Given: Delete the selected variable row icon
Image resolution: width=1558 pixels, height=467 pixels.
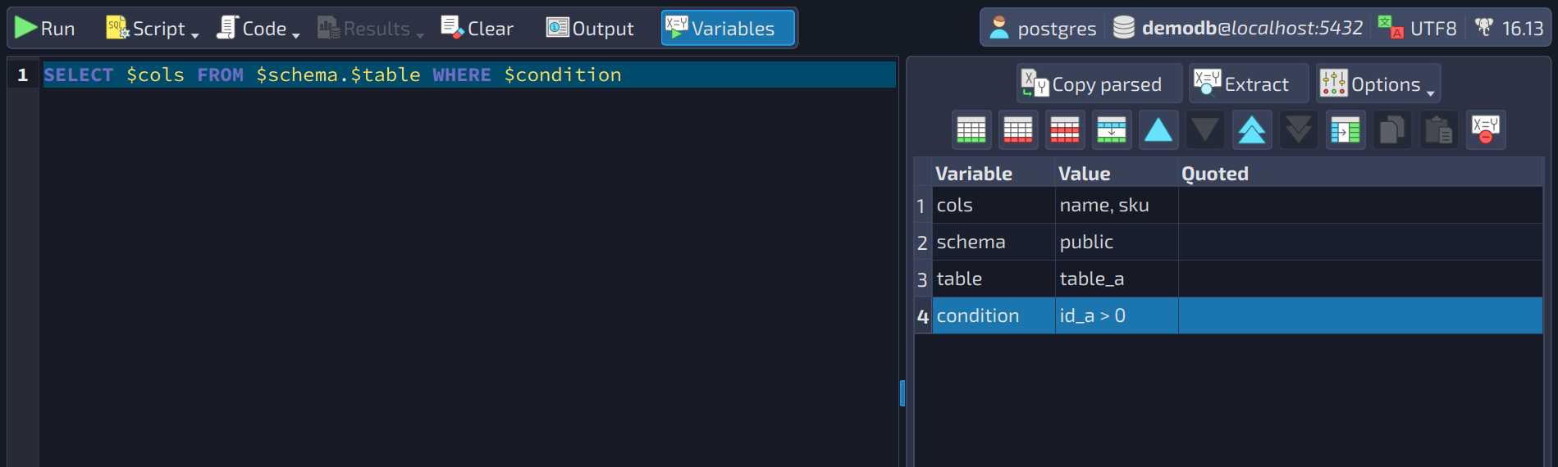Looking at the screenshot, I should click(1018, 129).
